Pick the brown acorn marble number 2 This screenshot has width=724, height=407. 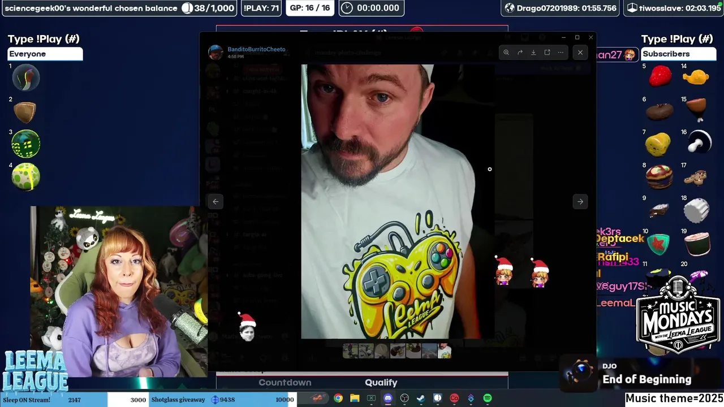(x=25, y=112)
